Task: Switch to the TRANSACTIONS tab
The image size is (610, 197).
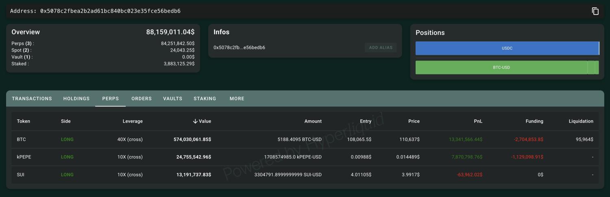Action: 32,99
